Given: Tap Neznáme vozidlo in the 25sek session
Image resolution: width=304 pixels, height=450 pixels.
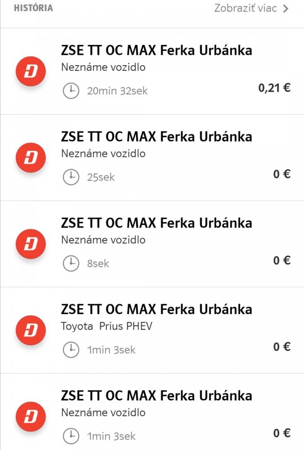Looking at the screenshot, I should tap(103, 153).
